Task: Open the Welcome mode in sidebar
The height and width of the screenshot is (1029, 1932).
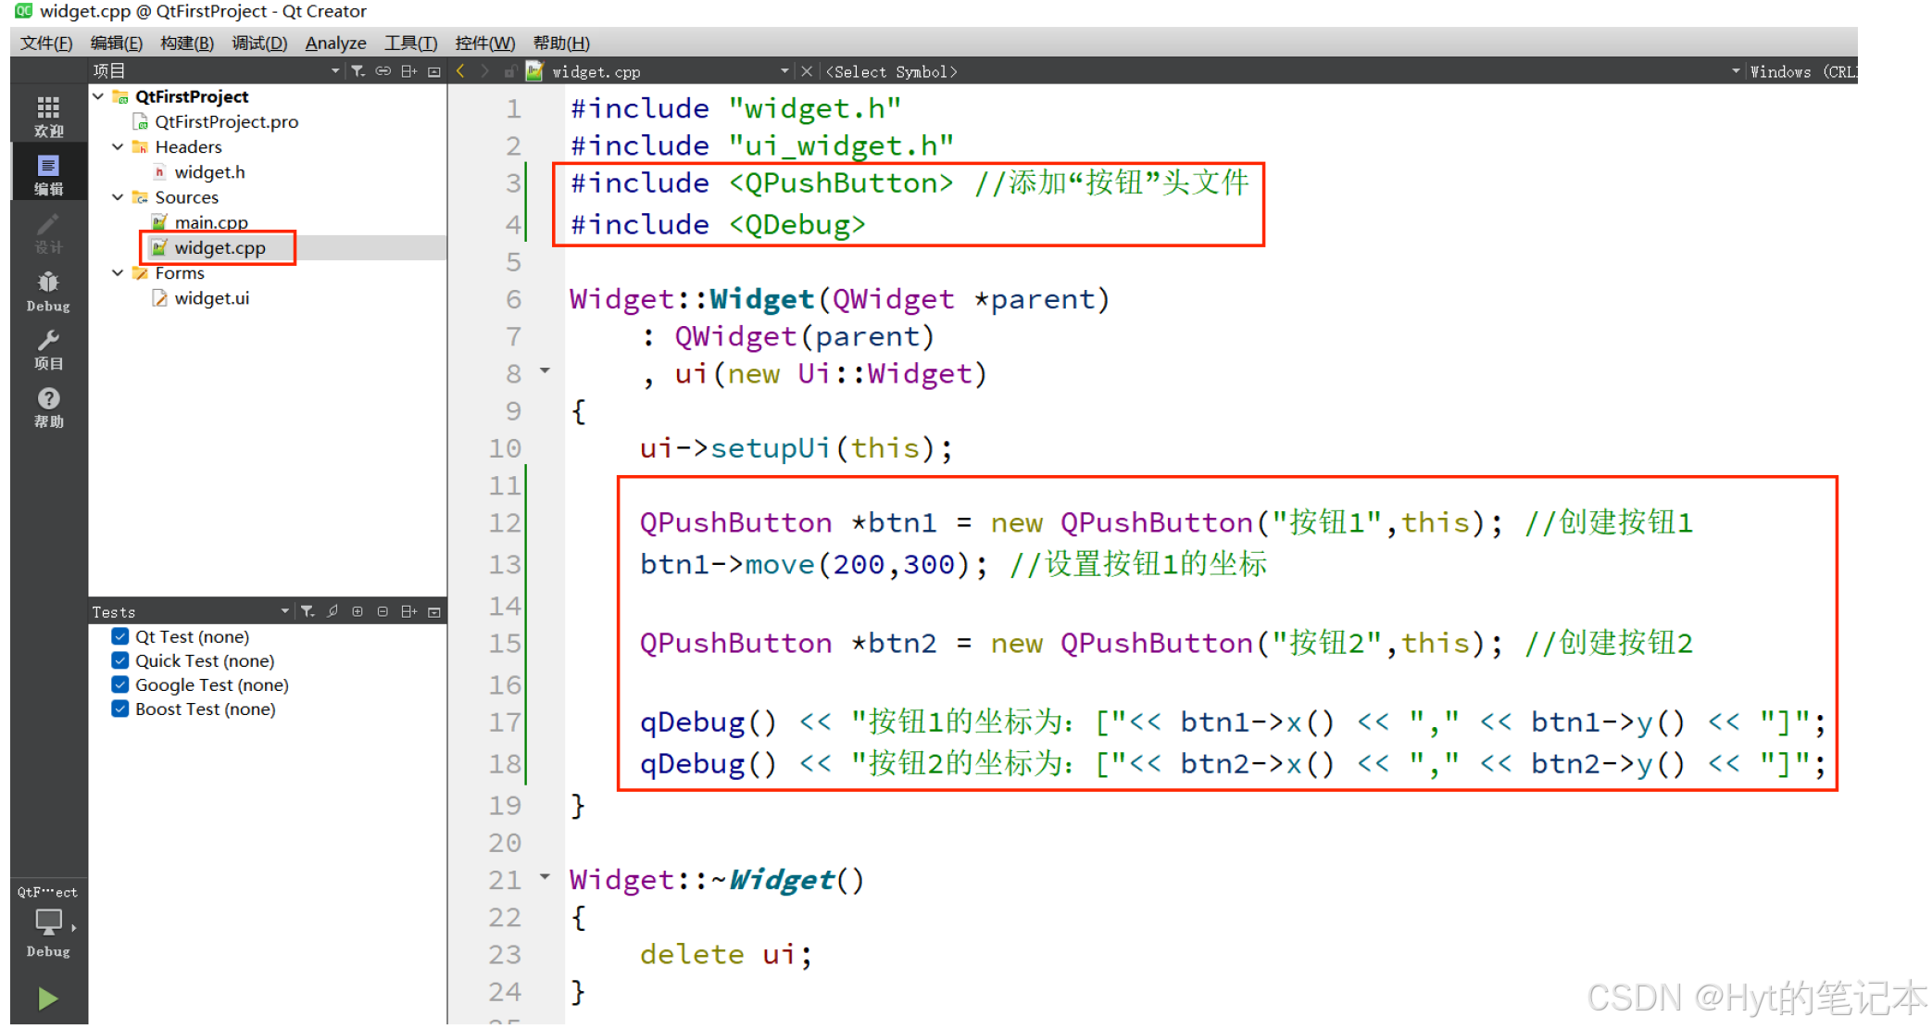Action: point(48,115)
